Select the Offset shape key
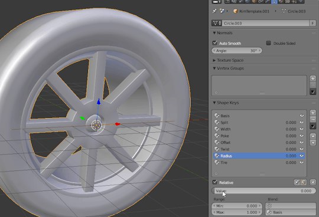Screen dimensions: 319x217 pyautogui.click(x=259, y=143)
